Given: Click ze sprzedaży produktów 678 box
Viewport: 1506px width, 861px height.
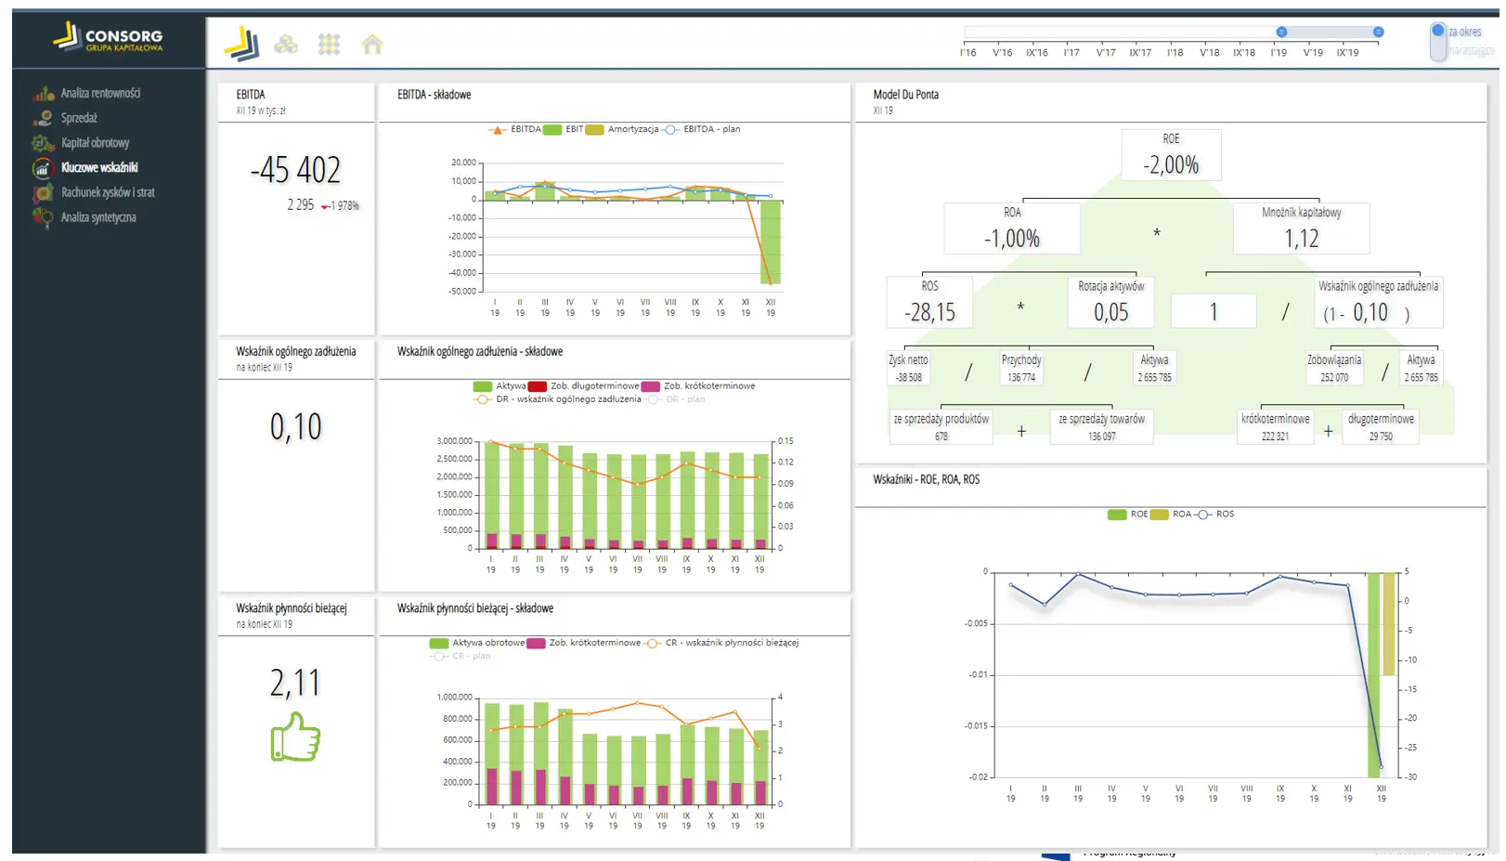Looking at the screenshot, I should click(941, 427).
